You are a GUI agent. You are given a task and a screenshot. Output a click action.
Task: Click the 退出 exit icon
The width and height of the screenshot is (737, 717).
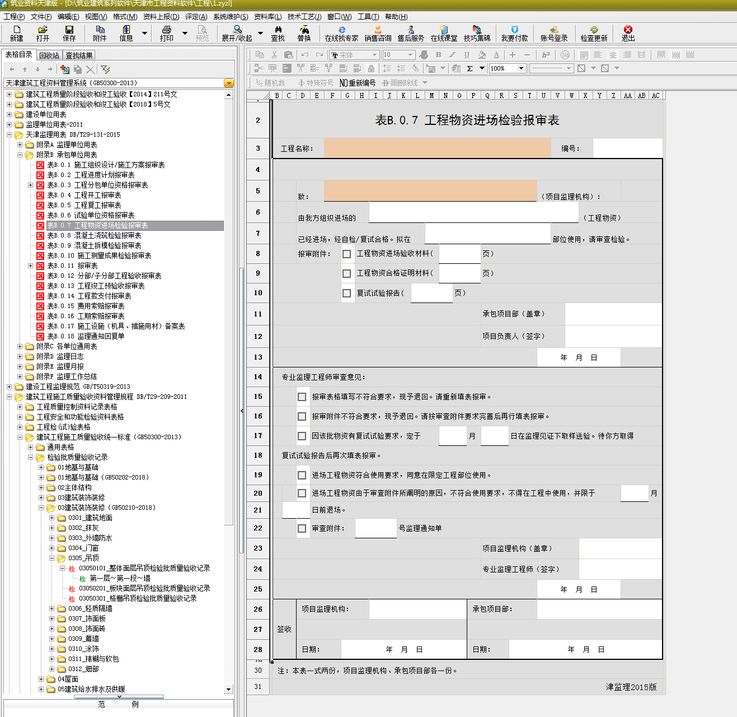tap(628, 33)
